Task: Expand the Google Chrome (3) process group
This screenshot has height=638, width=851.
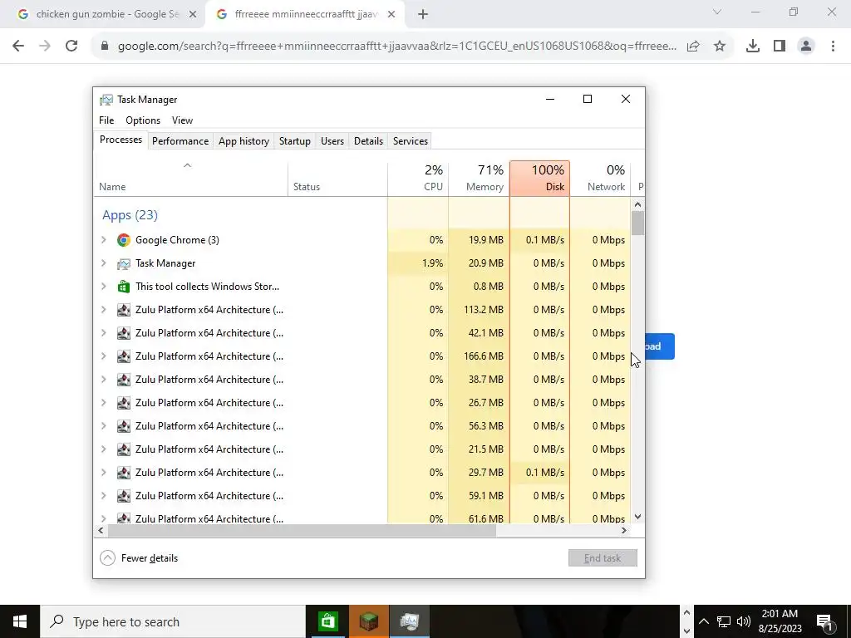Action: (104, 240)
